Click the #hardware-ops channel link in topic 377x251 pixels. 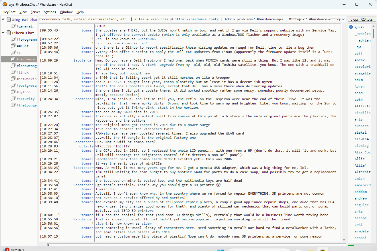tap(270, 19)
